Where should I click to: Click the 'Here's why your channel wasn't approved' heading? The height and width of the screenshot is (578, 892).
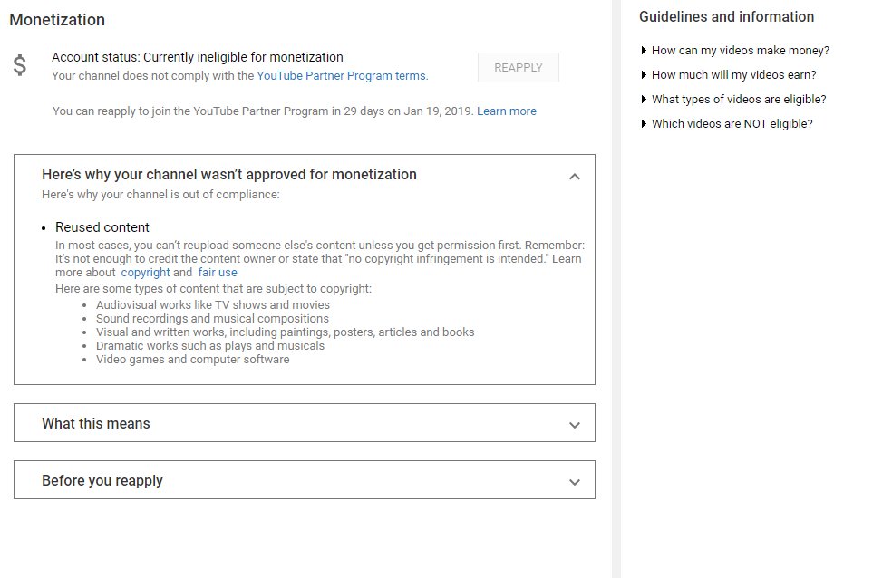229,175
